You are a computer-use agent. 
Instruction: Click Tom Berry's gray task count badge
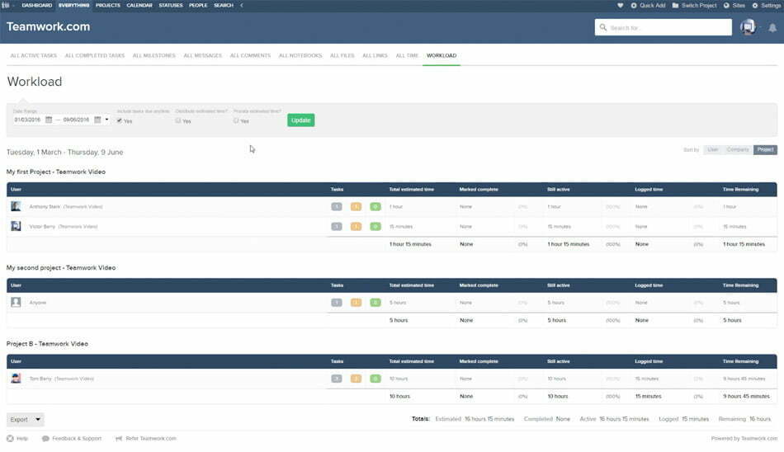coord(337,379)
